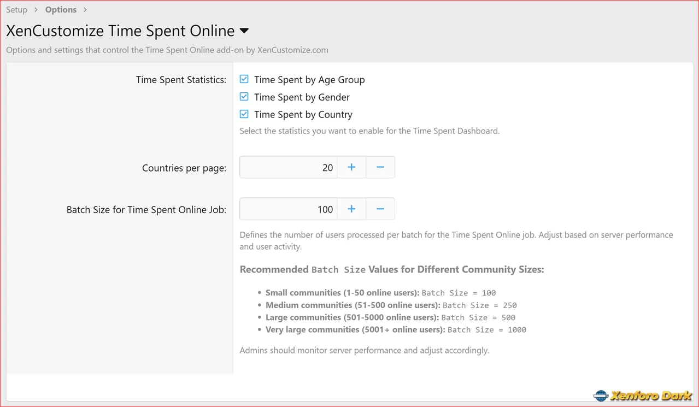Click the Small communities recommendation line
The image size is (699, 407).
[x=380, y=293]
